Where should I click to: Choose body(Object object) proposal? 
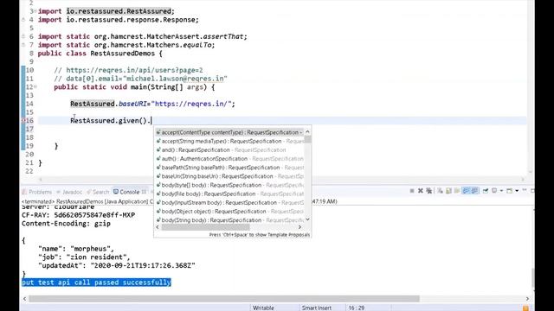point(229,211)
